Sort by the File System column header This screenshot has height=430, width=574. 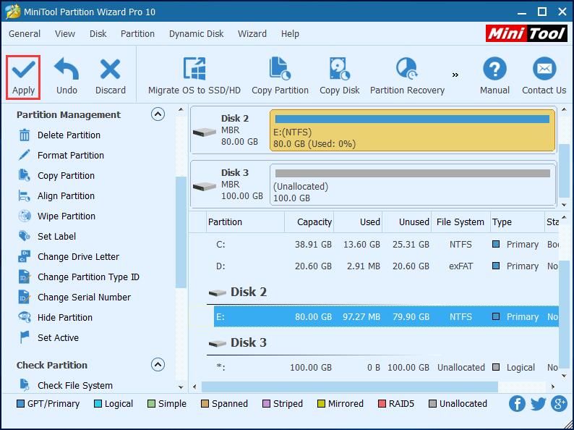tap(461, 222)
